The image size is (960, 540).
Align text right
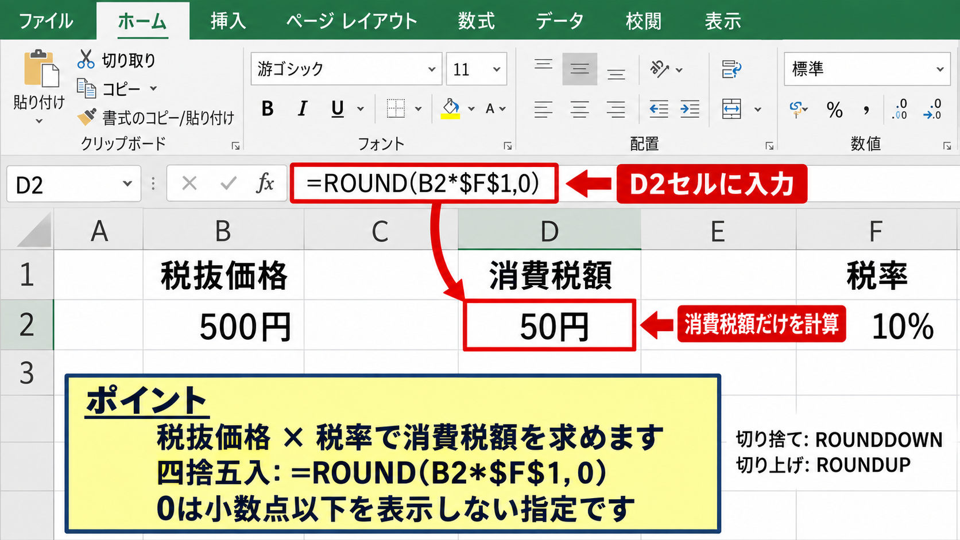click(x=616, y=108)
